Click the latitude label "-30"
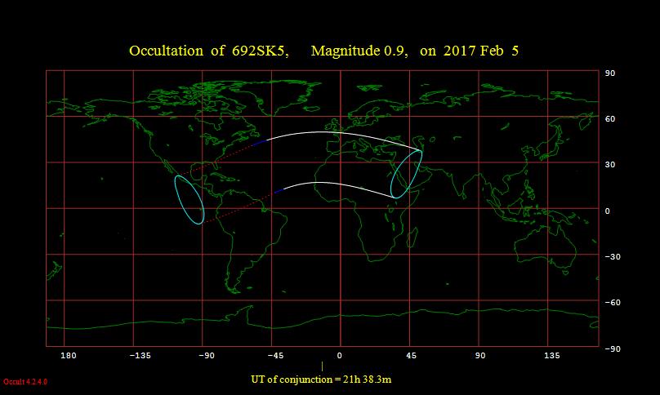Image resolution: width=660 pixels, height=395 pixels. click(x=613, y=256)
